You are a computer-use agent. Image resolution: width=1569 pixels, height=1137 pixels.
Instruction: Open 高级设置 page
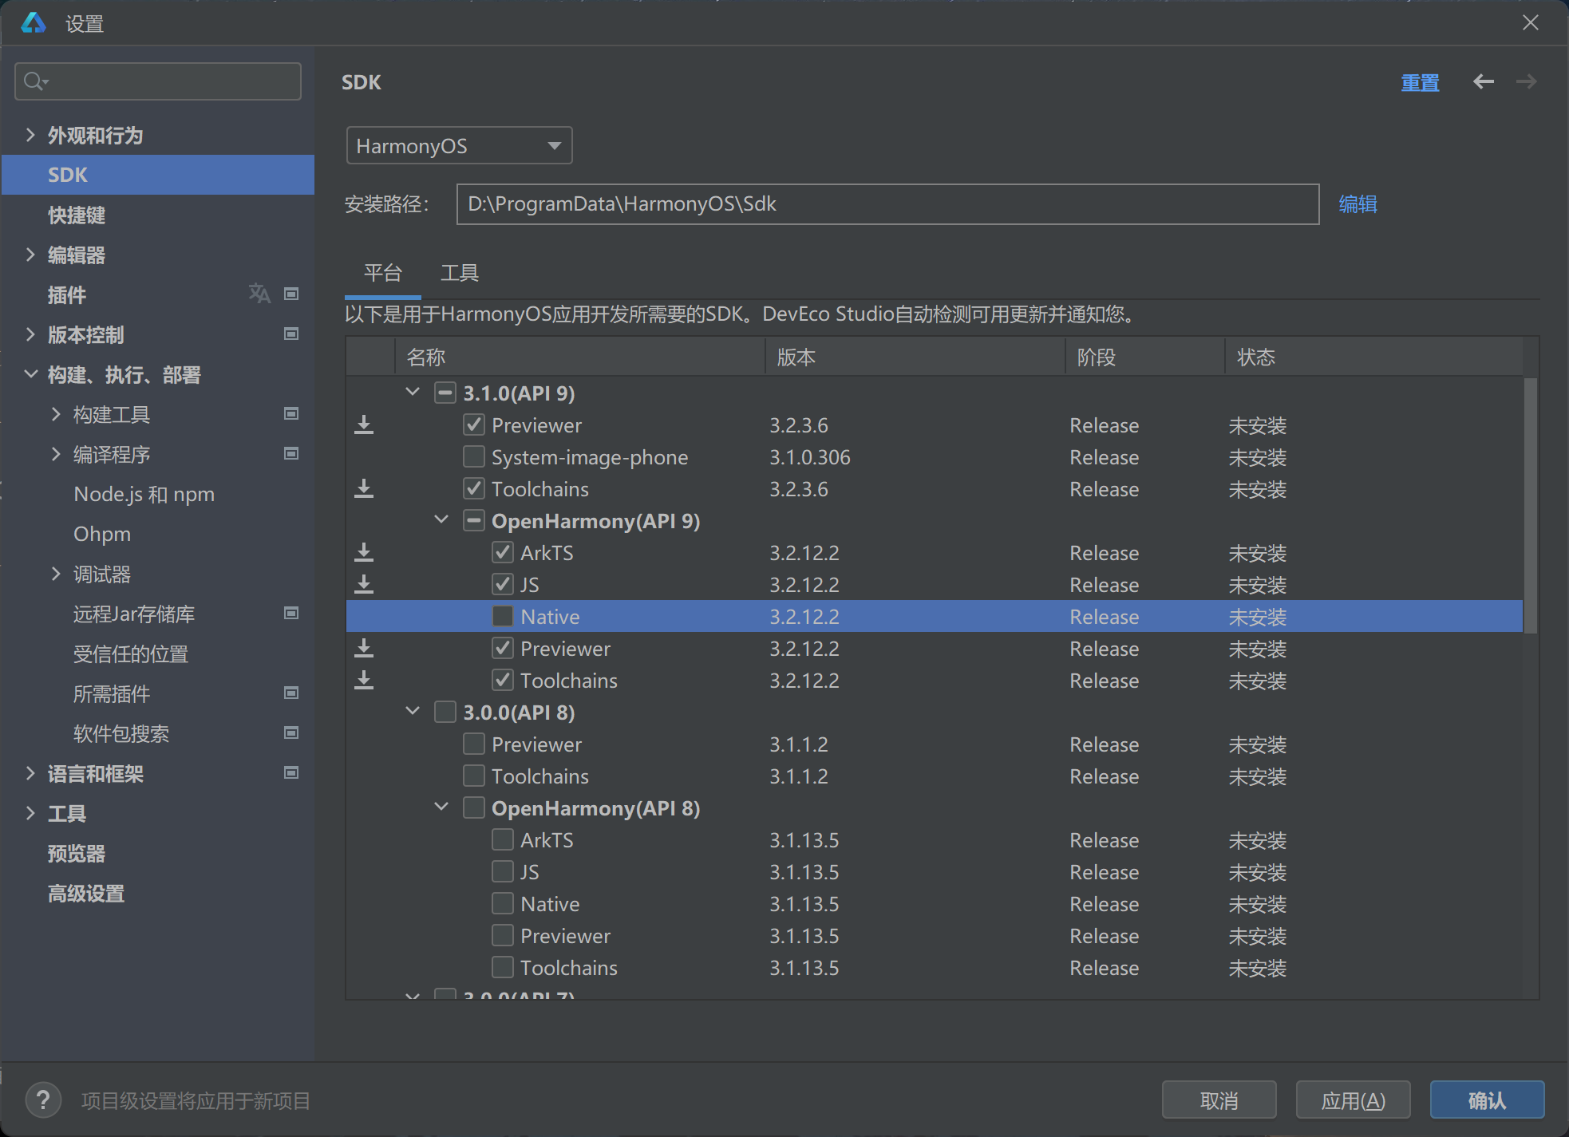(86, 893)
